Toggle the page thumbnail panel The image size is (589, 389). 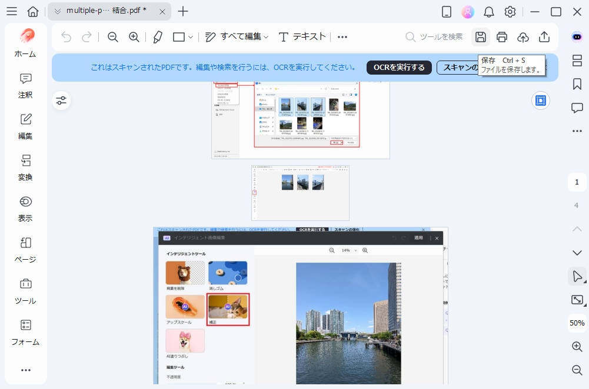(577, 60)
